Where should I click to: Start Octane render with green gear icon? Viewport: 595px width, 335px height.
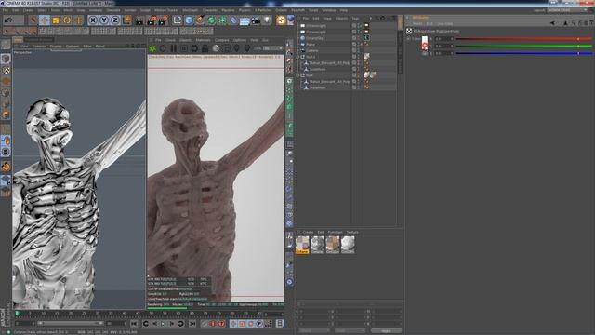(152, 48)
